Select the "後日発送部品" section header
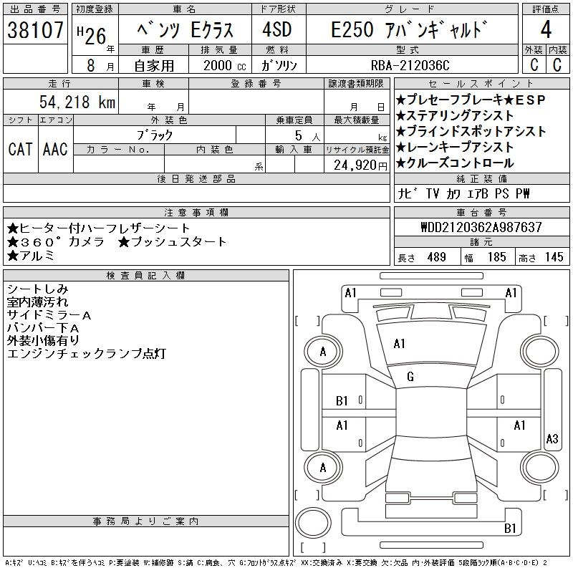The image size is (573, 573). (196, 178)
